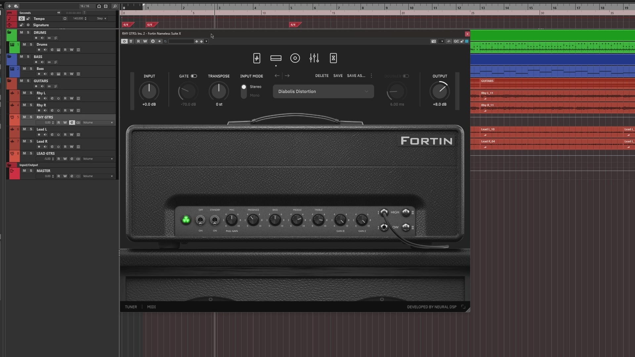Toggle the DOUBLER switch
635x357 pixels.
(x=406, y=76)
